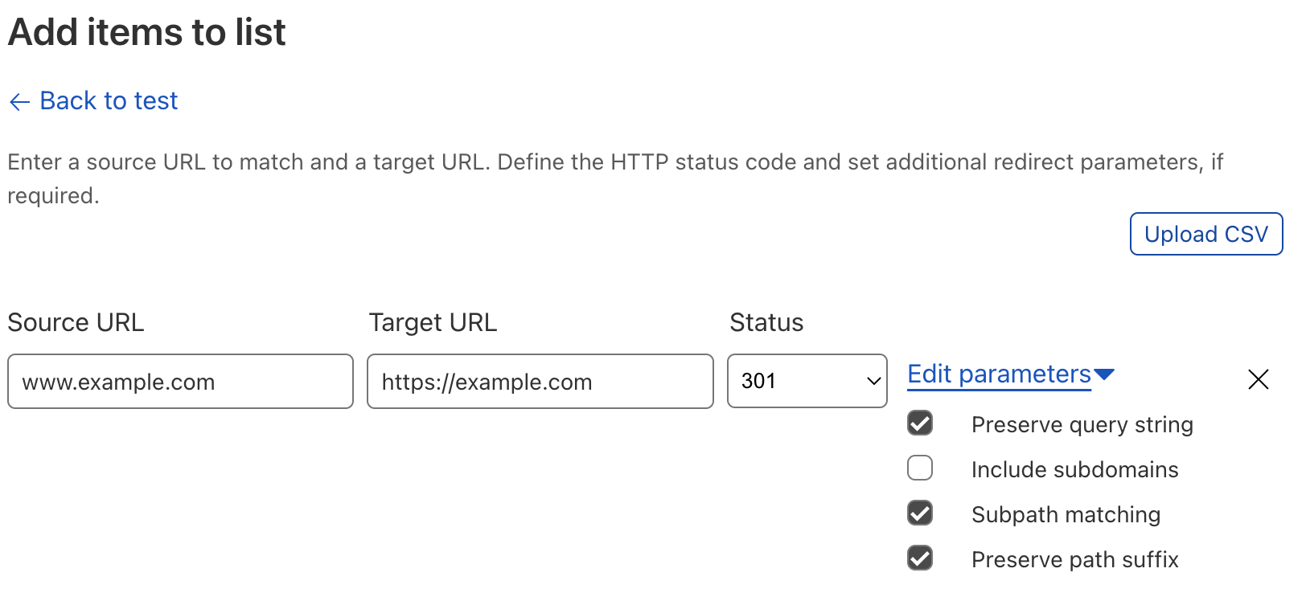Click the X icon to remove this redirect row

click(x=1257, y=379)
